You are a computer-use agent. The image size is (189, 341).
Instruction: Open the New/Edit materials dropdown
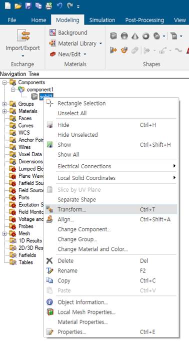point(68,54)
